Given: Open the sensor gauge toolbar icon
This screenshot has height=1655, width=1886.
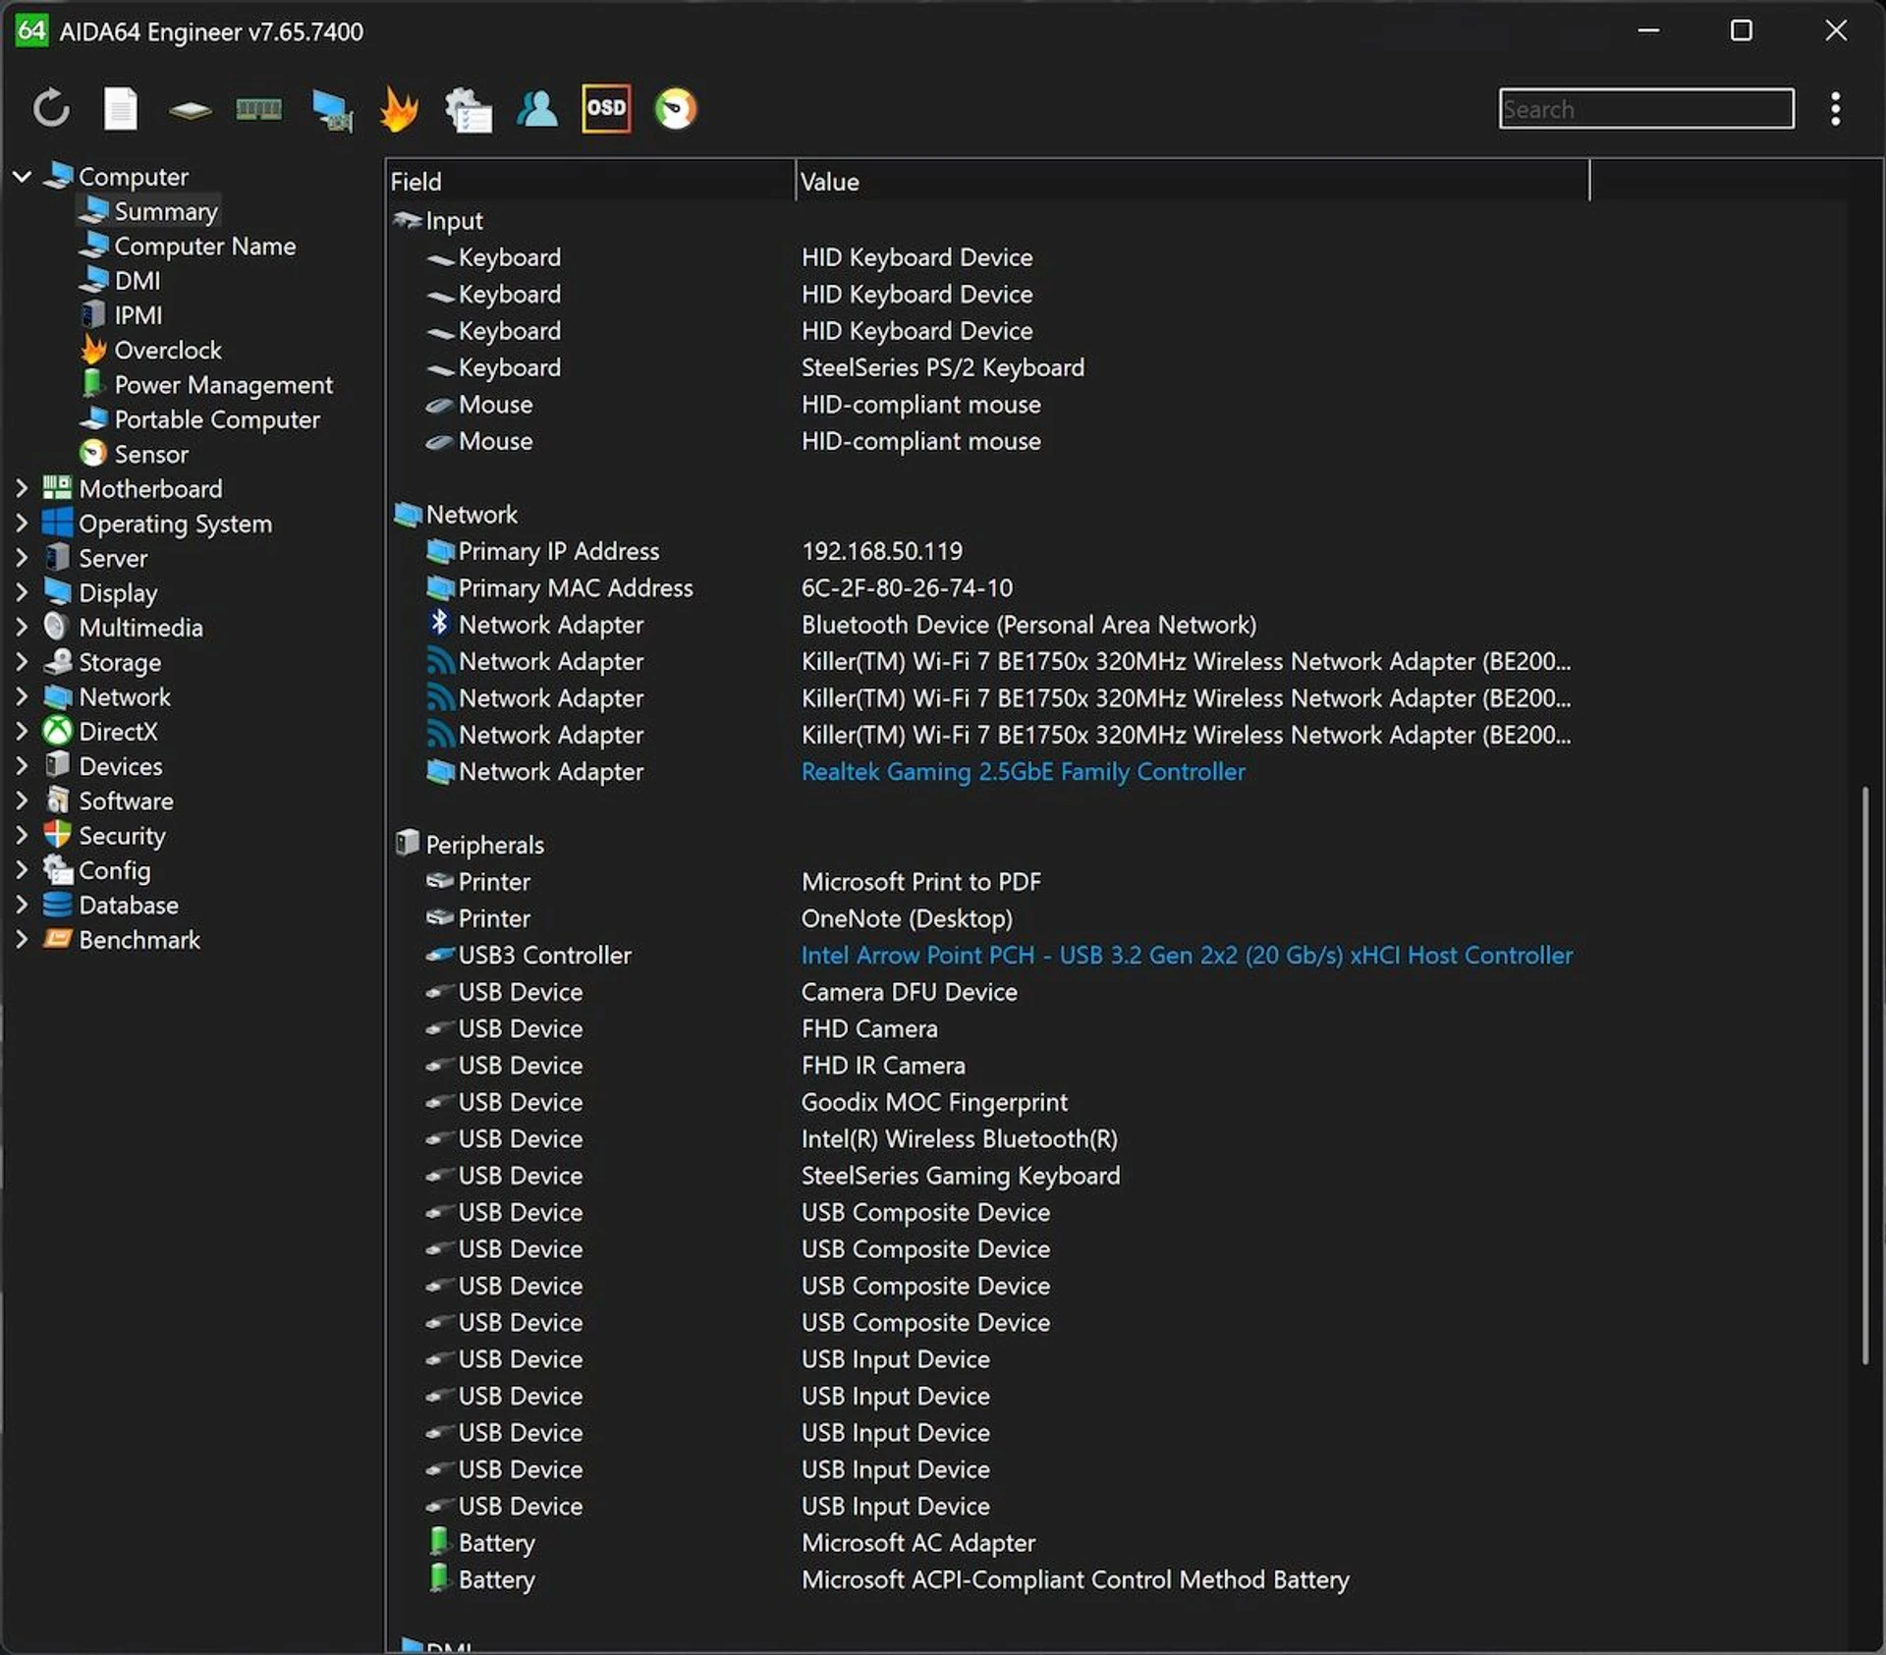Looking at the screenshot, I should pyautogui.click(x=676, y=108).
